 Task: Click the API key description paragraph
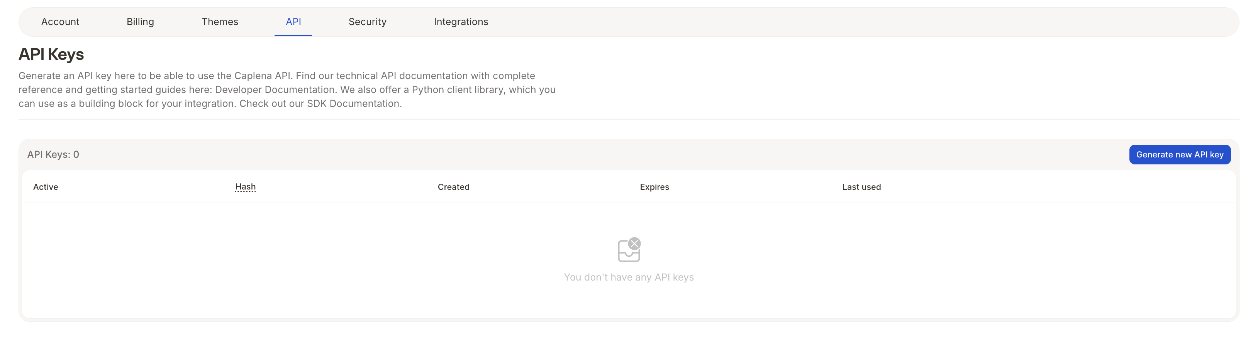(x=287, y=90)
